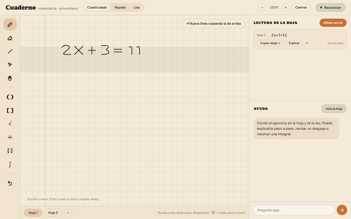Click the Centrar button
The width and height of the screenshot is (351, 219).
click(x=301, y=7)
